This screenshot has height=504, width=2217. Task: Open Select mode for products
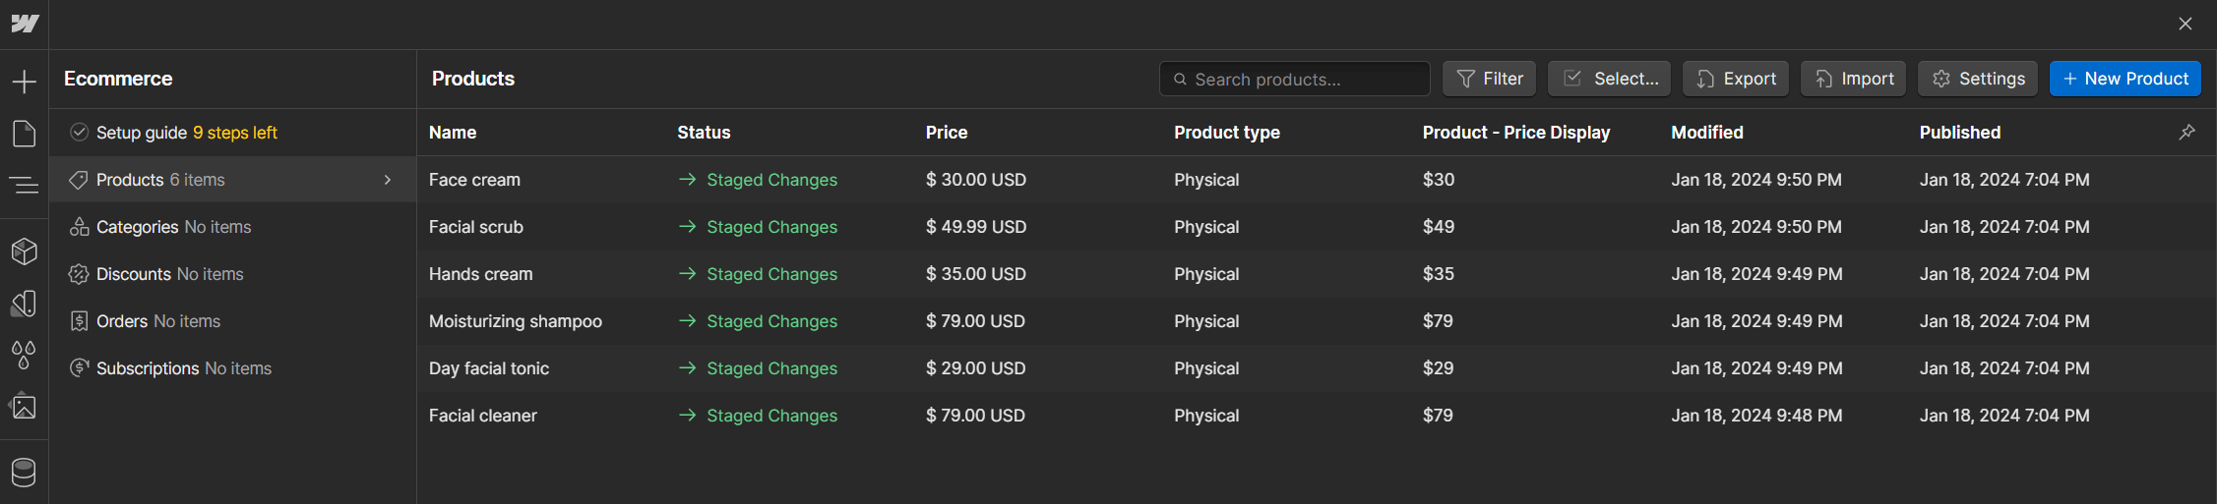(x=1611, y=79)
